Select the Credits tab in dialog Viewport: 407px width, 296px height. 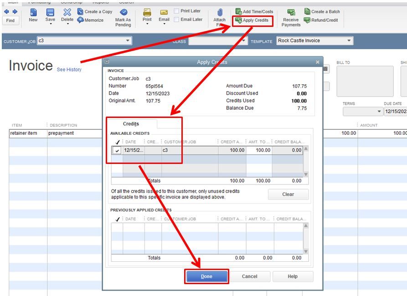131,124
